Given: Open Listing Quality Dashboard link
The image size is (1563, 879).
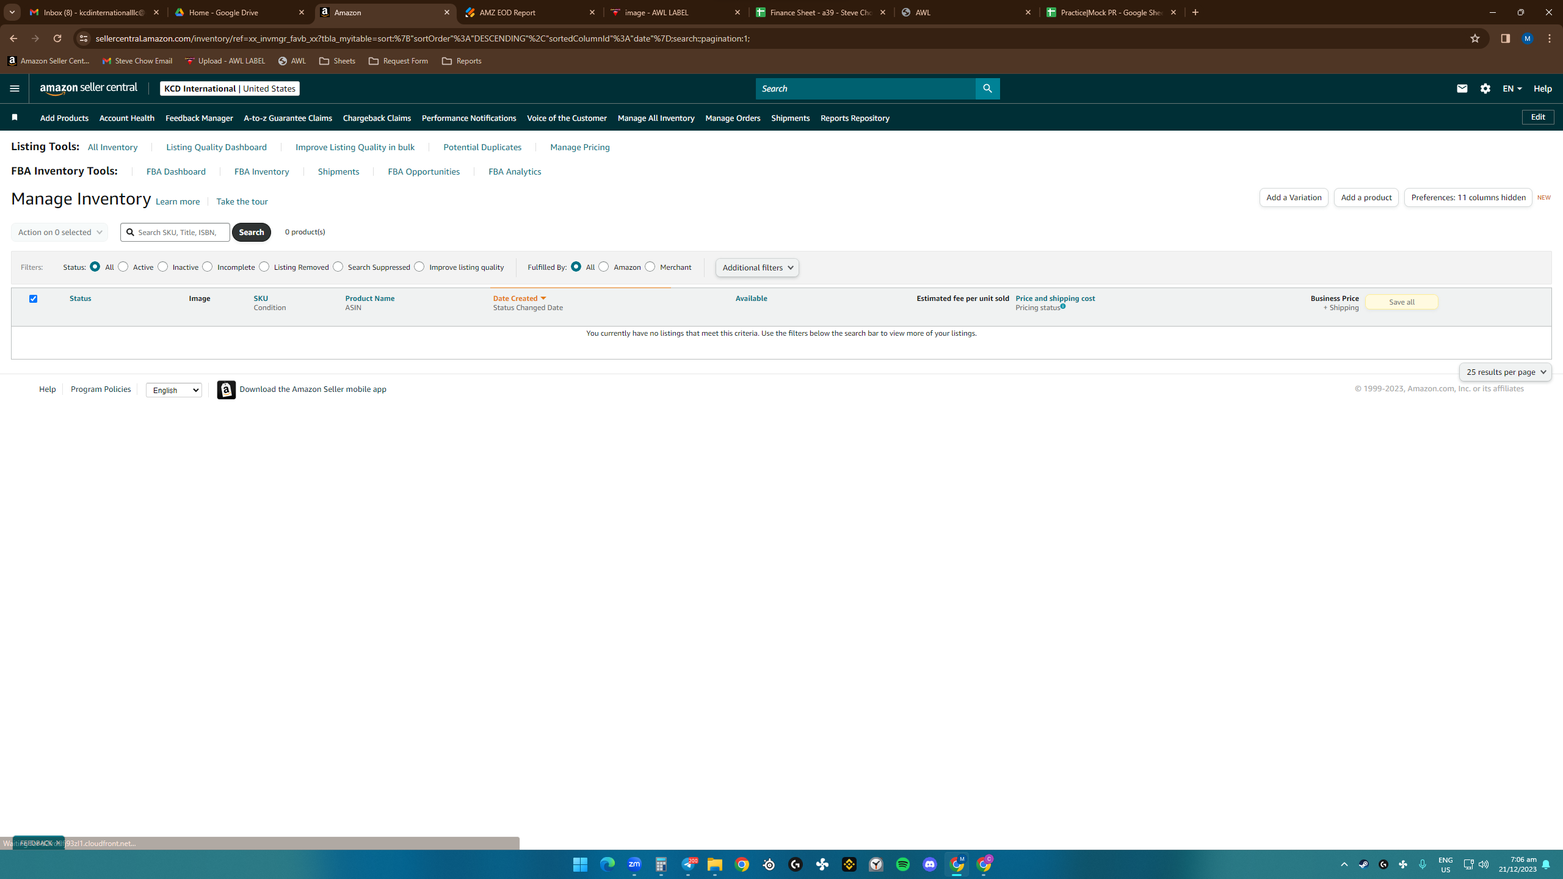Looking at the screenshot, I should pos(216,147).
